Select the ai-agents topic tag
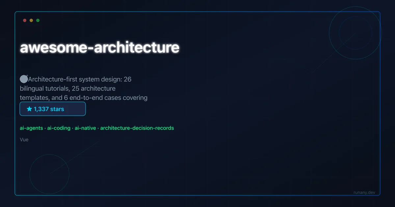Image resolution: width=395 pixels, height=207 pixels. click(x=31, y=128)
